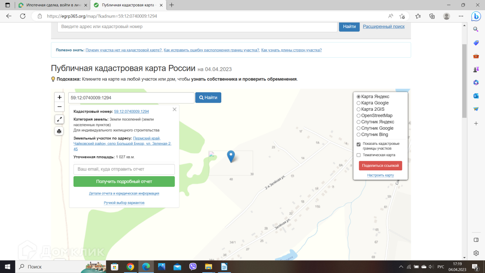Screen dimensions: 485x273
Task: Focus the top address search field
Action: click(197, 27)
